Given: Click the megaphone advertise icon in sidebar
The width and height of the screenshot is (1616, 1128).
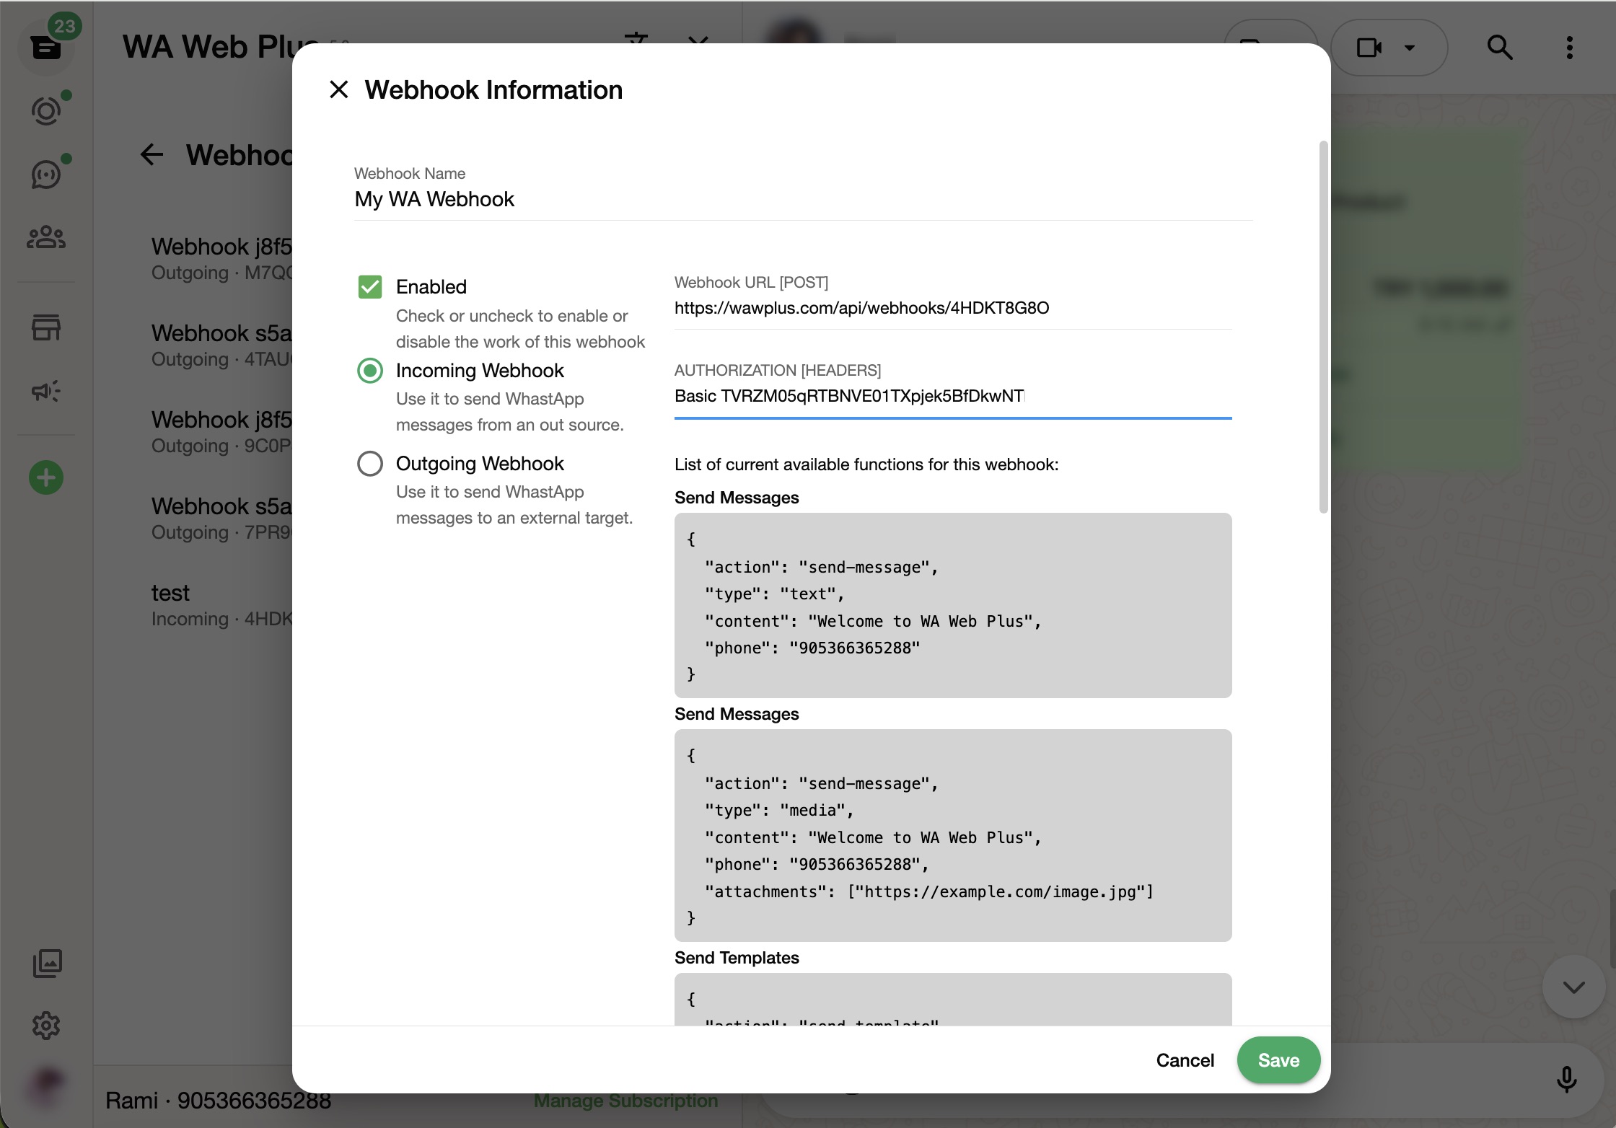Looking at the screenshot, I should click(x=46, y=391).
